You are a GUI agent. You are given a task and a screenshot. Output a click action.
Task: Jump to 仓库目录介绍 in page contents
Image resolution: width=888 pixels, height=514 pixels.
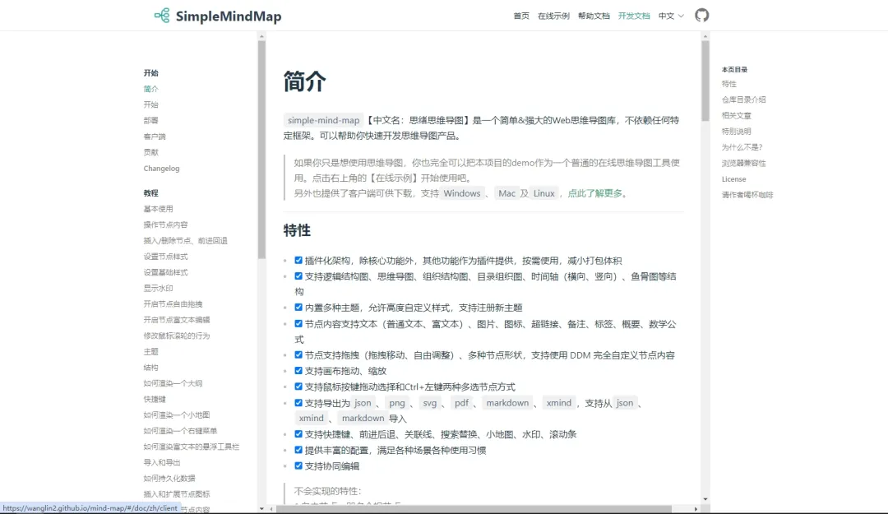tap(743, 100)
